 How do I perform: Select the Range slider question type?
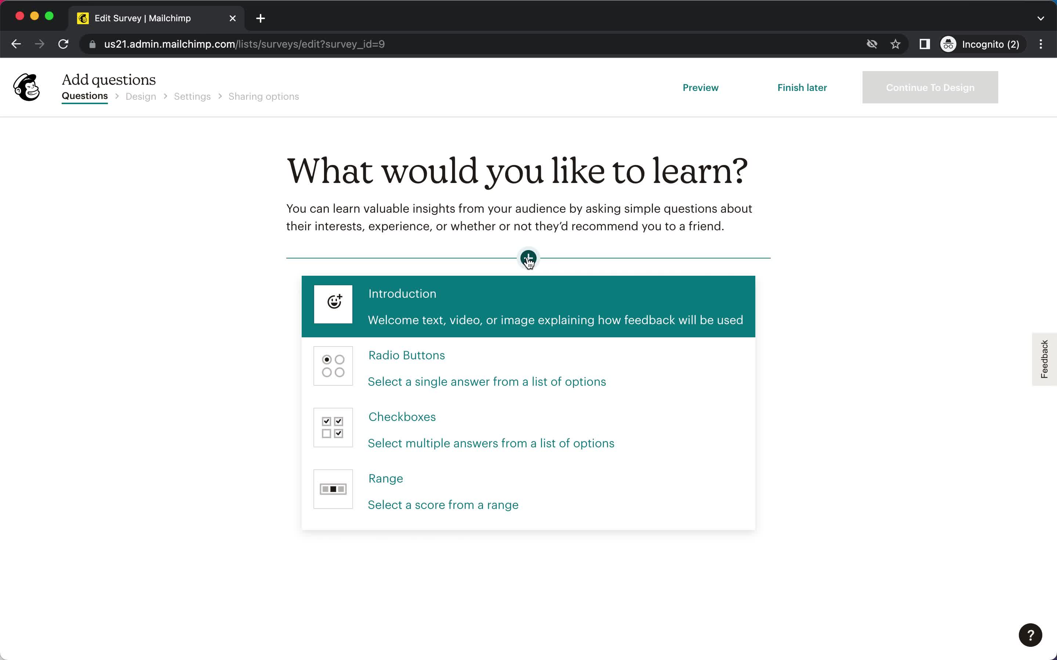point(527,491)
